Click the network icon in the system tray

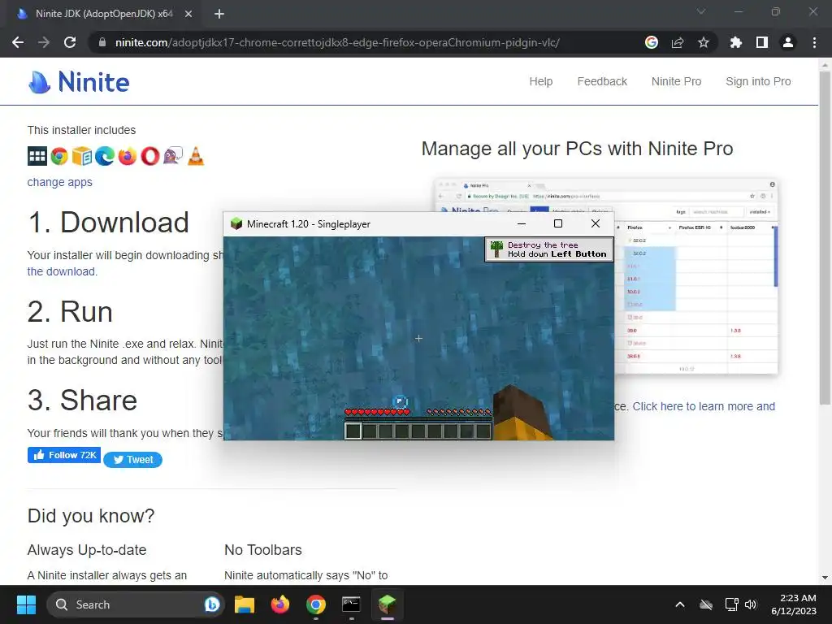pyautogui.click(x=732, y=604)
